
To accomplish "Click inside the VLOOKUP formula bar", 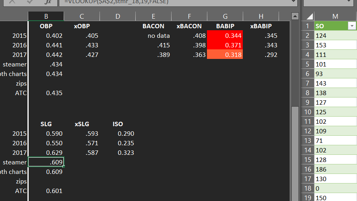I will click(175, 2).
